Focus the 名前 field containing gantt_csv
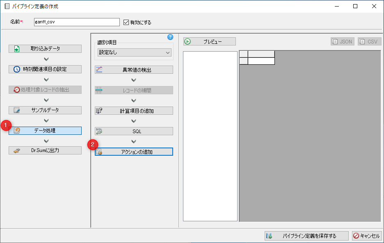This screenshot has height=243, width=384. click(x=77, y=22)
